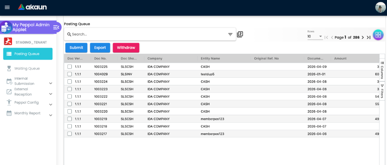Go to the next page
387x165 pixels.
tap(362, 37)
